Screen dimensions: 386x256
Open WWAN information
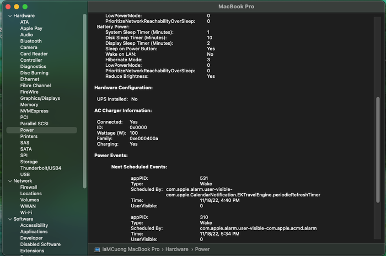pyautogui.click(x=28, y=206)
